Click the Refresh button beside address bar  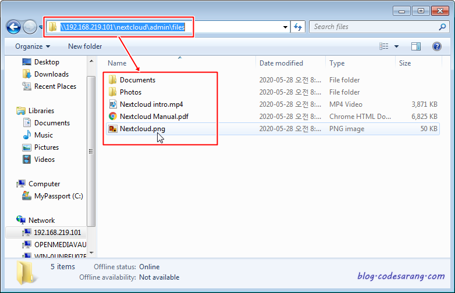tap(298, 27)
